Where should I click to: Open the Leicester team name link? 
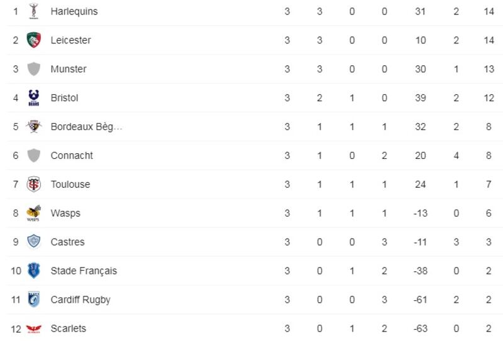70,40
